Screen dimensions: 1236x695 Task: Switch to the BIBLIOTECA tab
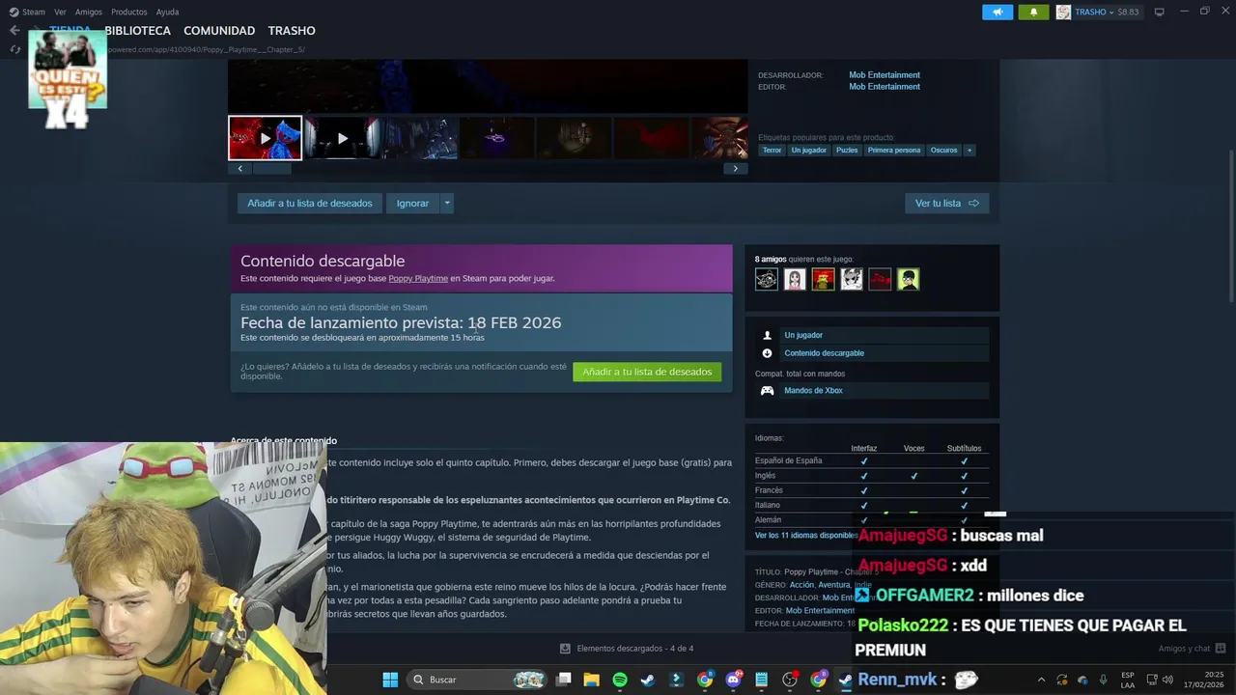(137, 31)
